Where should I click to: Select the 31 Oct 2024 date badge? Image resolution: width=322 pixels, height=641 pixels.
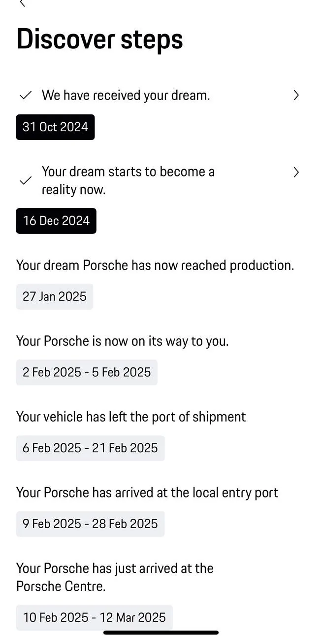pyautogui.click(x=55, y=127)
